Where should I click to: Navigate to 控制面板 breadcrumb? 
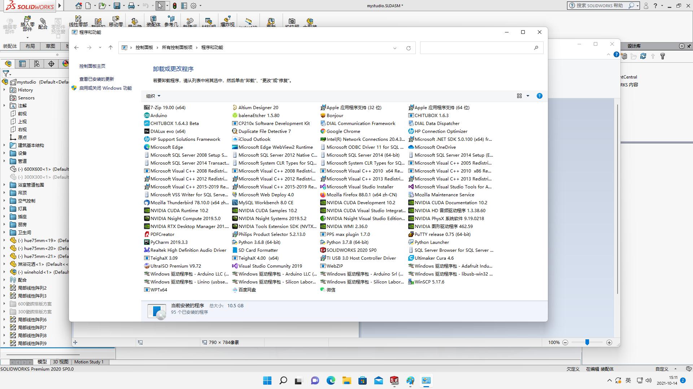(144, 48)
